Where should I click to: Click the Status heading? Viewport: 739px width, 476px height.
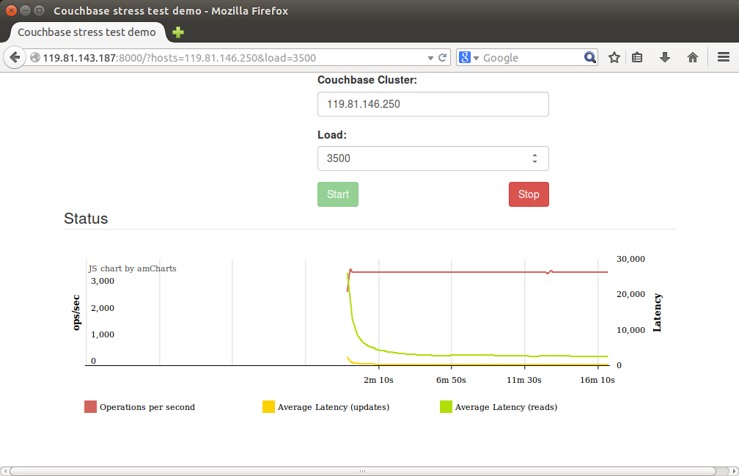click(x=86, y=219)
